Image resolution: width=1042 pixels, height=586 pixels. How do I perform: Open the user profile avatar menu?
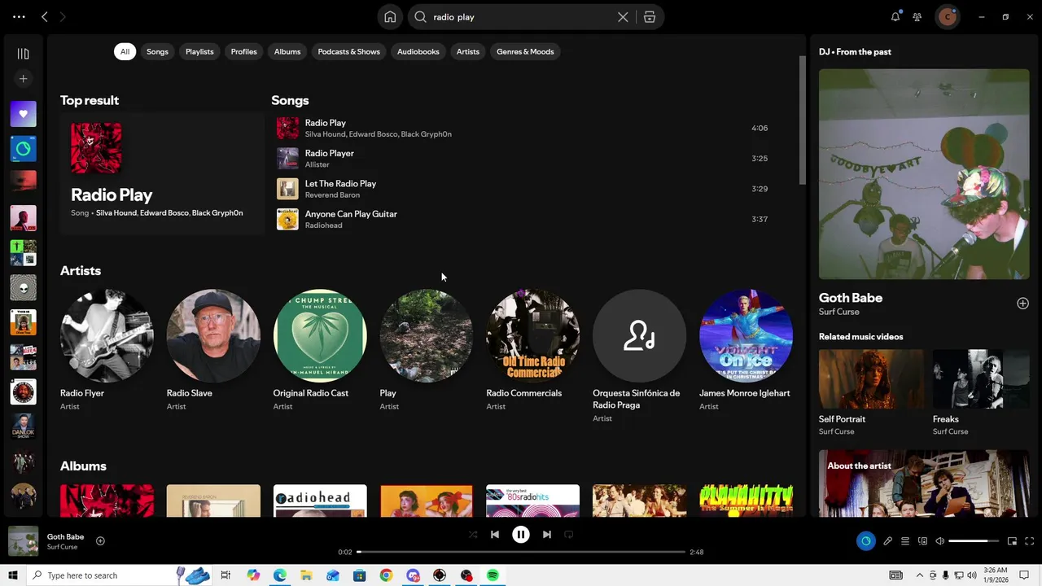coord(947,17)
